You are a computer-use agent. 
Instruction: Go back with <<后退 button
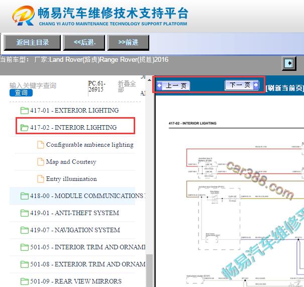click(x=84, y=43)
